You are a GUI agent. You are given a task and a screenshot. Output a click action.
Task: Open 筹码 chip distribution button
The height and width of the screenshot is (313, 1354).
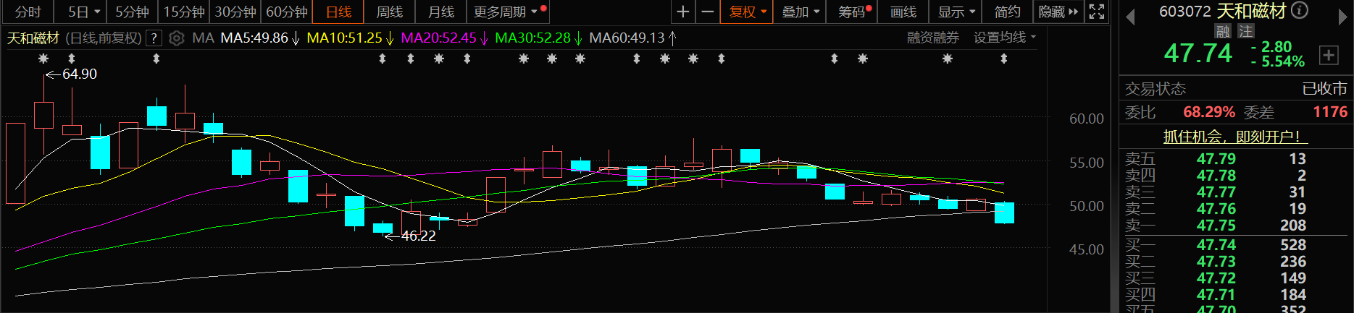click(x=853, y=12)
